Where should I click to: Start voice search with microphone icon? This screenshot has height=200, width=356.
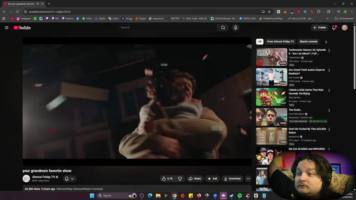236,27
